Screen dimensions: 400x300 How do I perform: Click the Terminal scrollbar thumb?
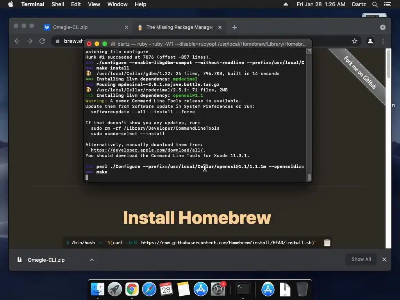coord(309,177)
